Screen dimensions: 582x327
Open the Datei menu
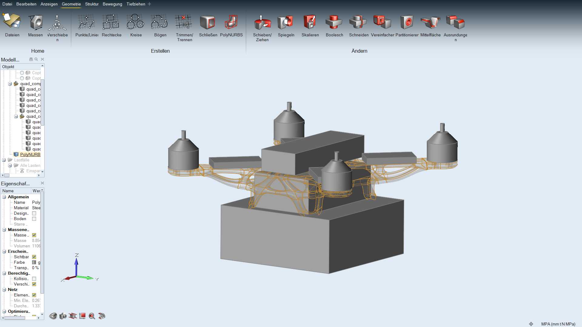coord(7,4)
